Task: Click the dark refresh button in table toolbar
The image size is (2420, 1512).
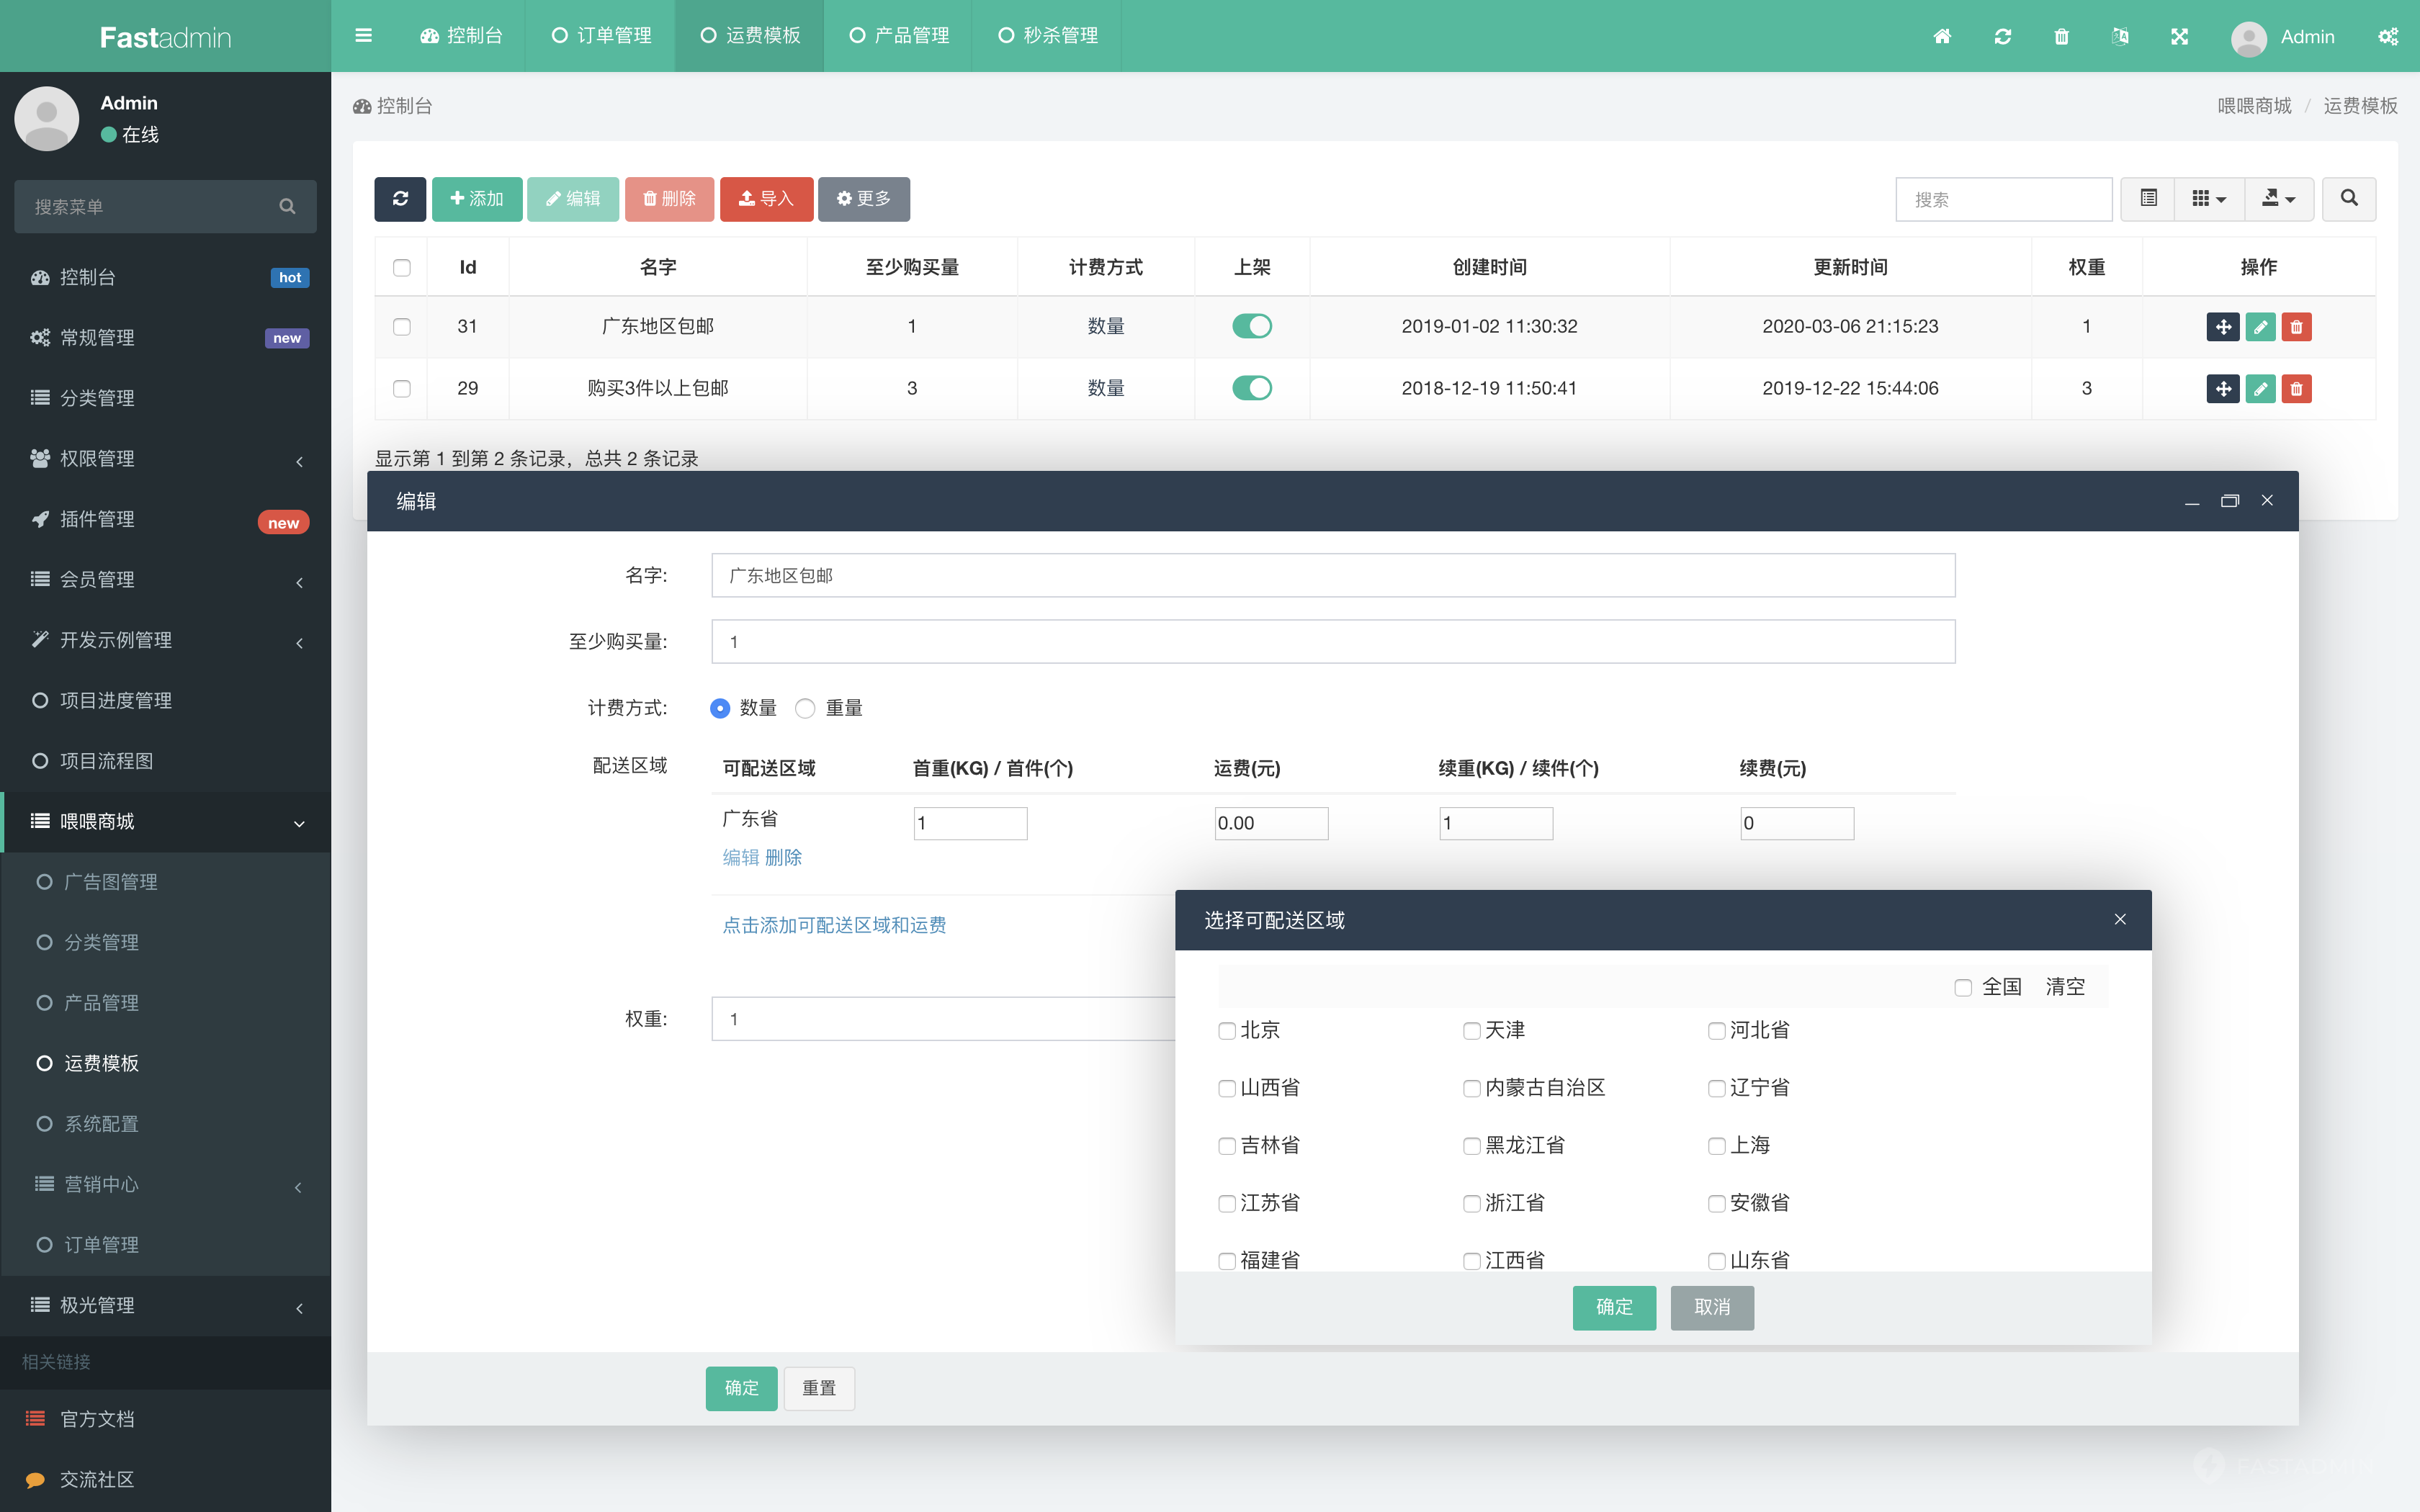Action: click(x=400, y=199)
